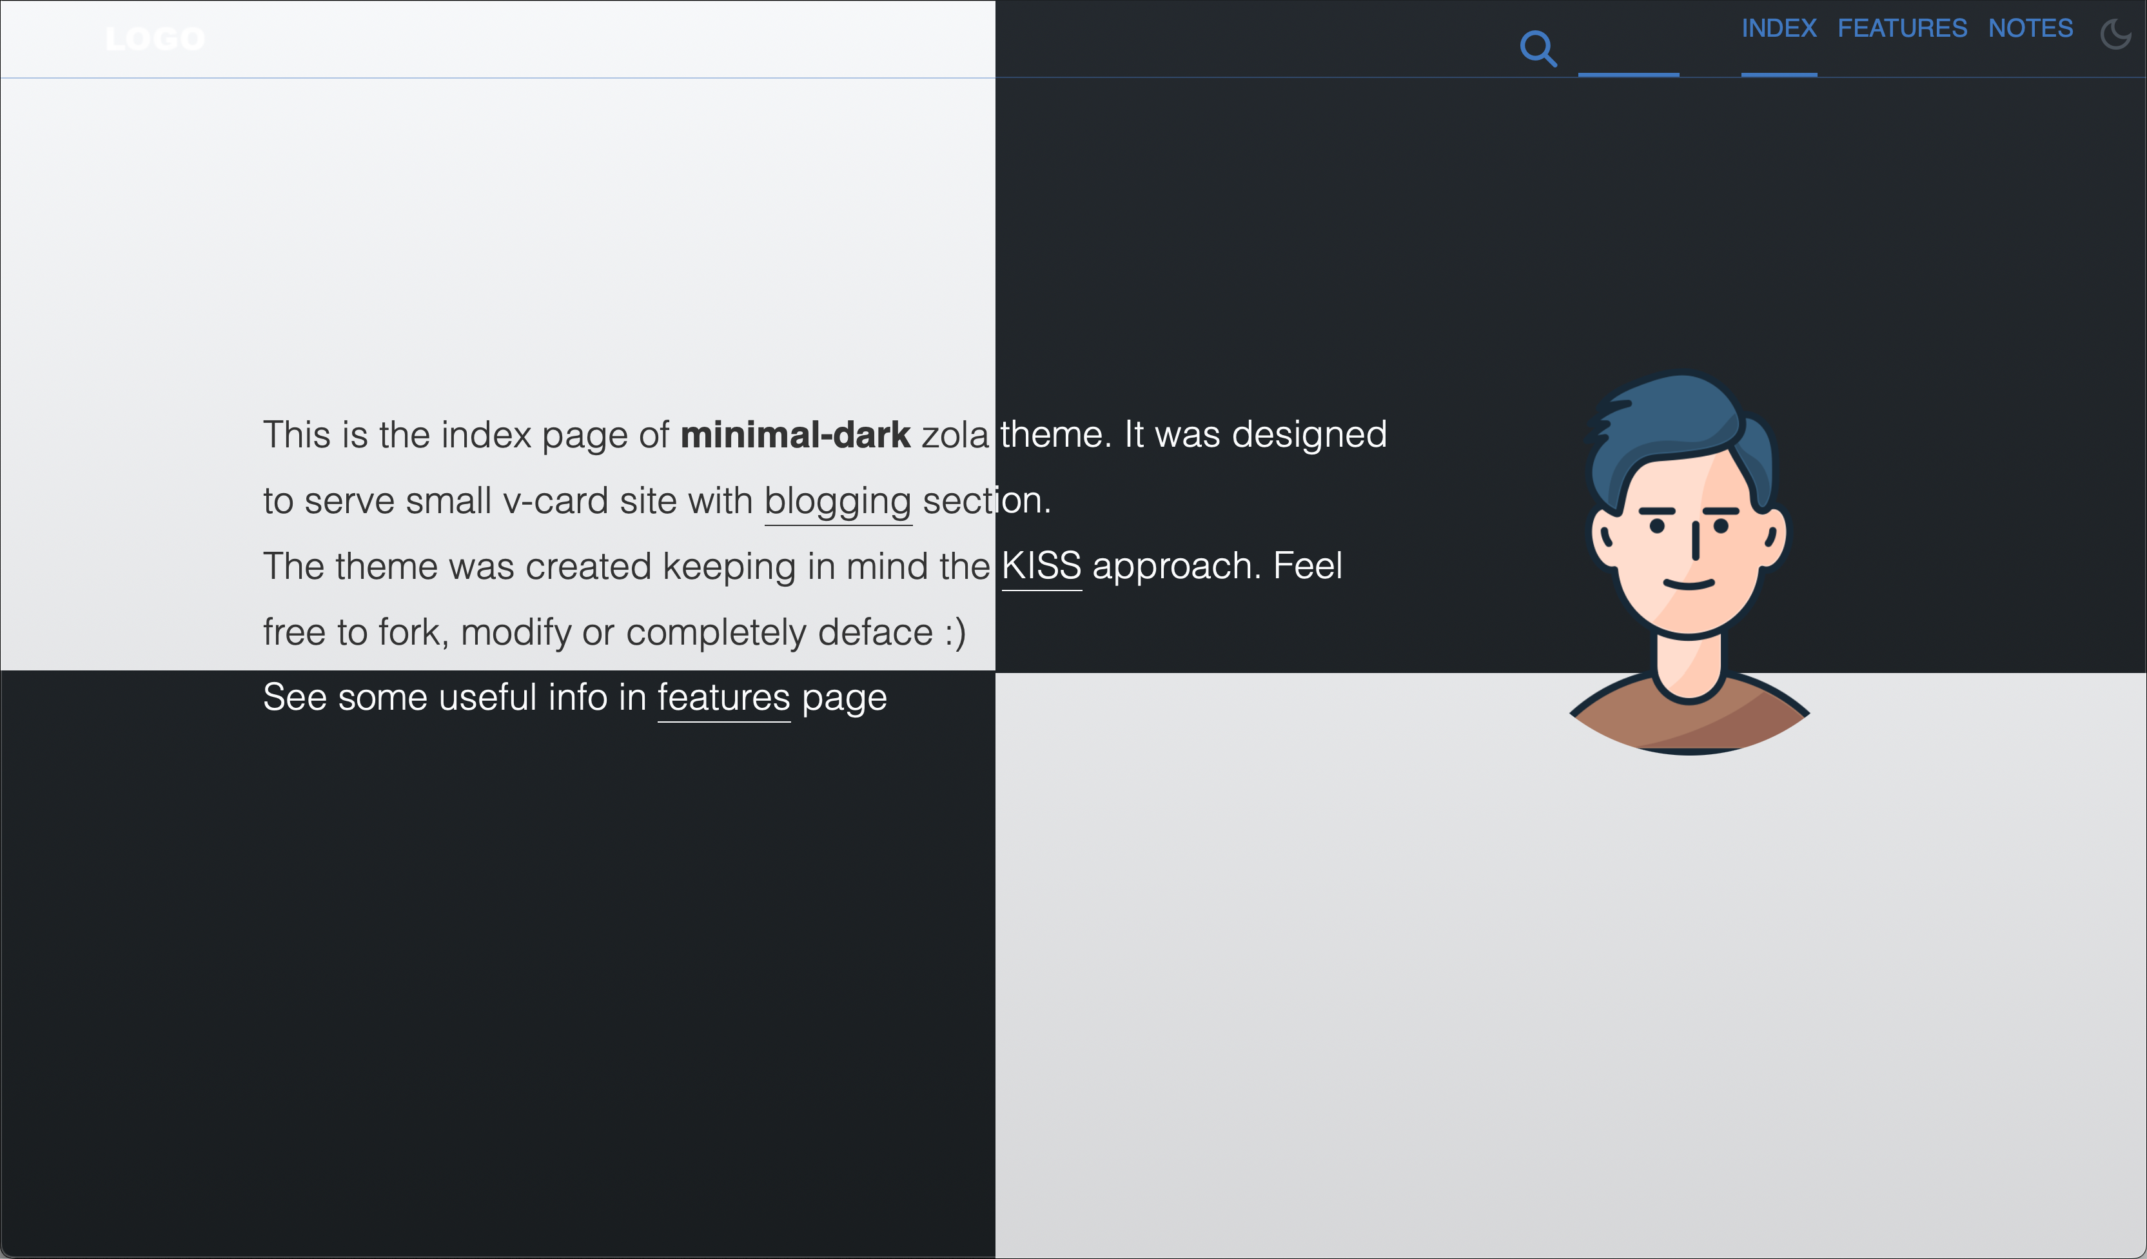This screenshot has height=1259, width=2147.
Task: Switch to the FEATURES page
Action: pos(1903,28)
